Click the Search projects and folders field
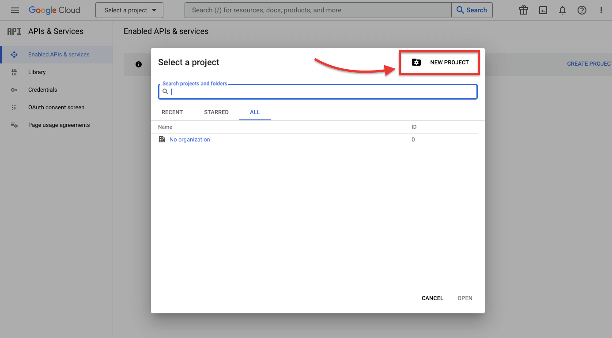 point(318,92)
